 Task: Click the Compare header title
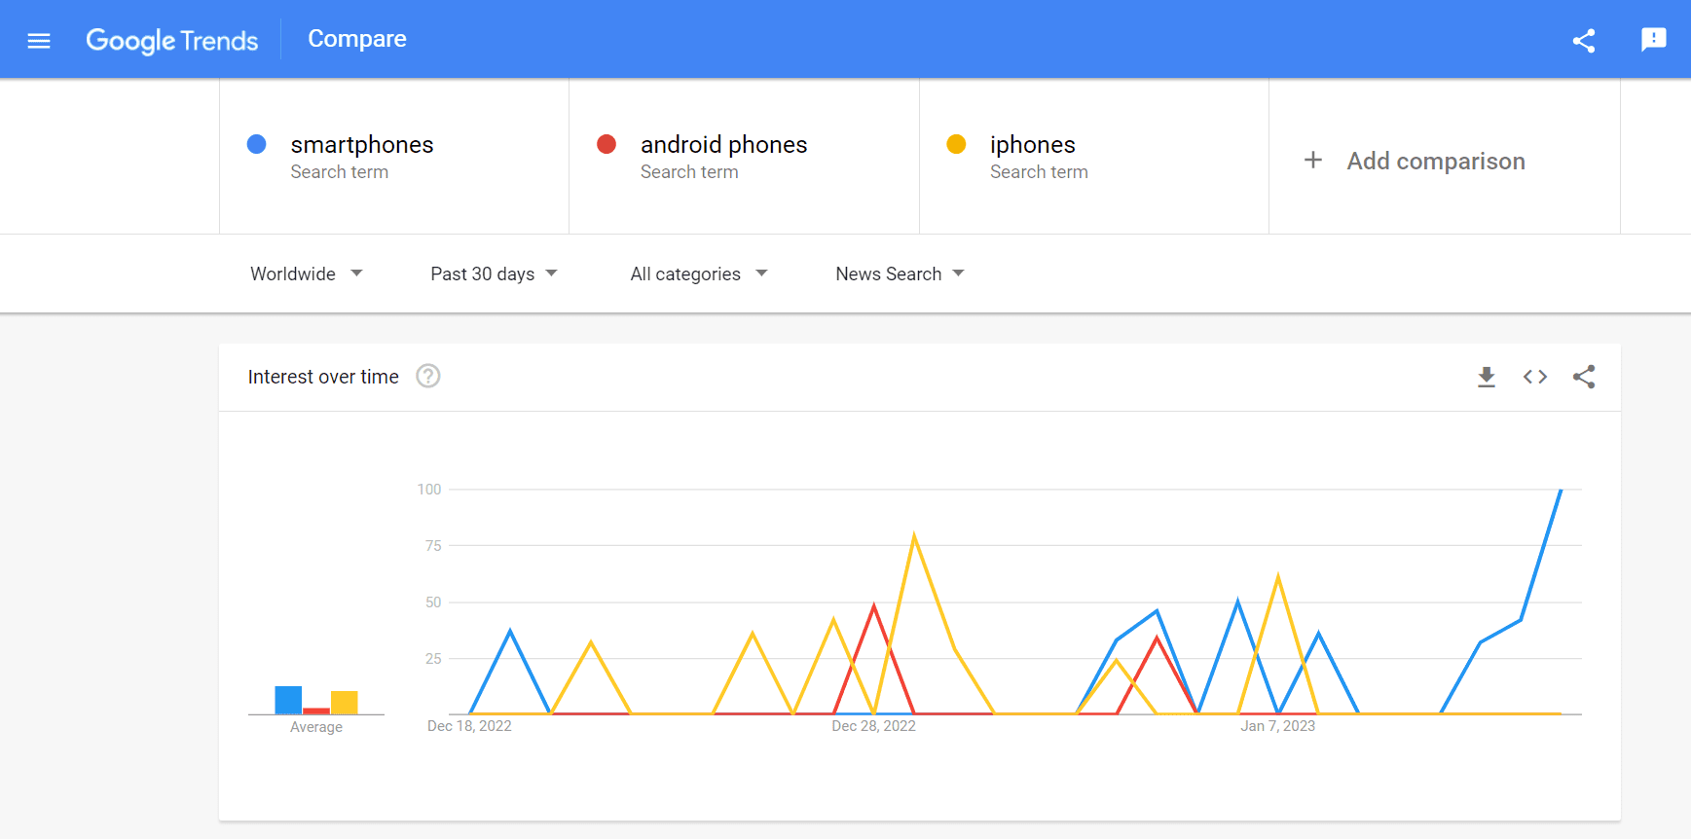357,39
